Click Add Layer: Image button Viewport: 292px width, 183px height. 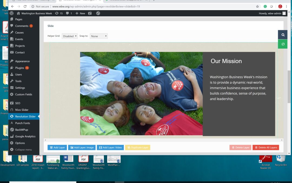coord(82,147)
